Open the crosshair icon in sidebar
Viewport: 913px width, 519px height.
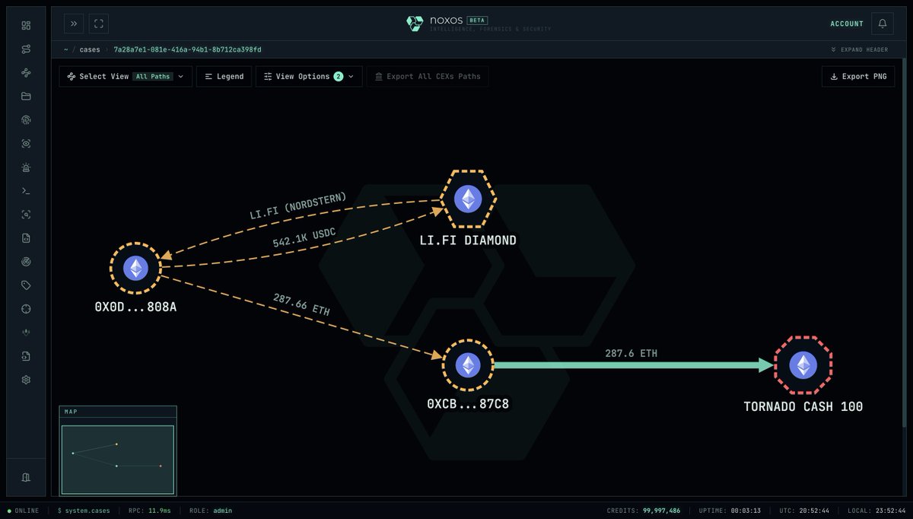tap(26, 309)
